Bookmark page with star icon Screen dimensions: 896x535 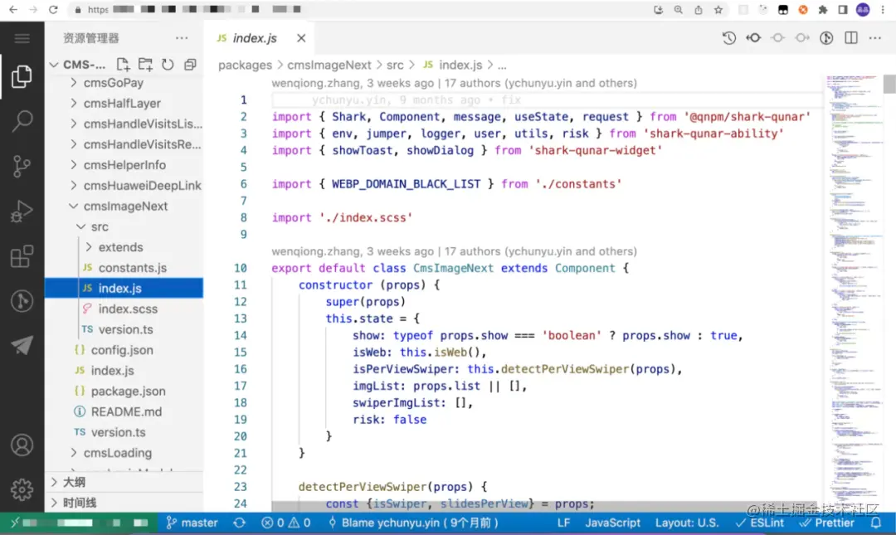[x=718, y=10]
